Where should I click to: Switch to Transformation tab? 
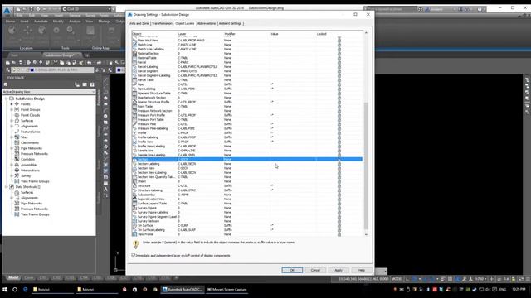click(162, 24)
